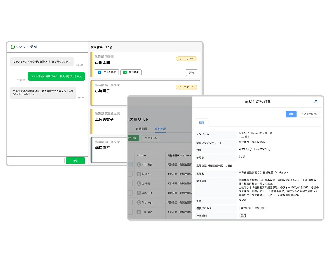Close the 業務経歴の詳細 panel with X

point(316,101)
